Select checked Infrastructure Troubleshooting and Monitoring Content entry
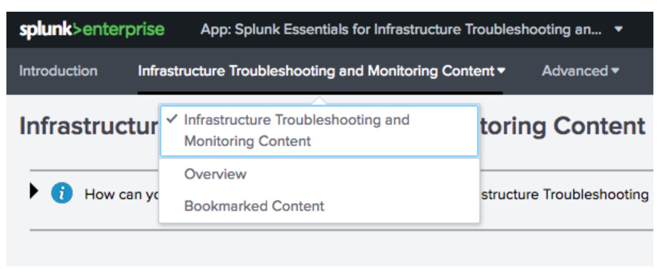Screen dimensions: 663x278 pos(319,130)
